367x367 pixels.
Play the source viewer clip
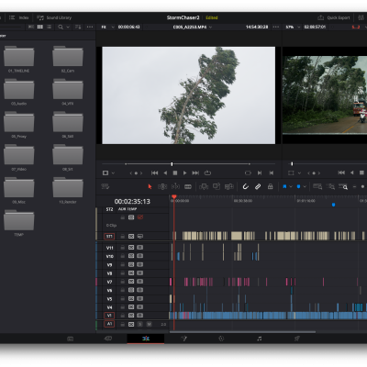(x=184, y=173)
